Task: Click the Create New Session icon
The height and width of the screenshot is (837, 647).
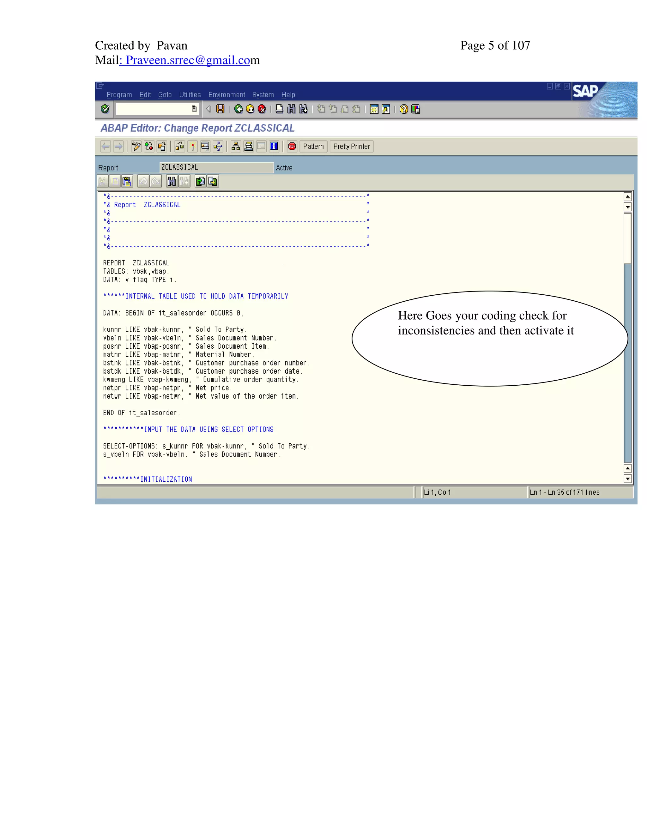Action: [374, 109]
